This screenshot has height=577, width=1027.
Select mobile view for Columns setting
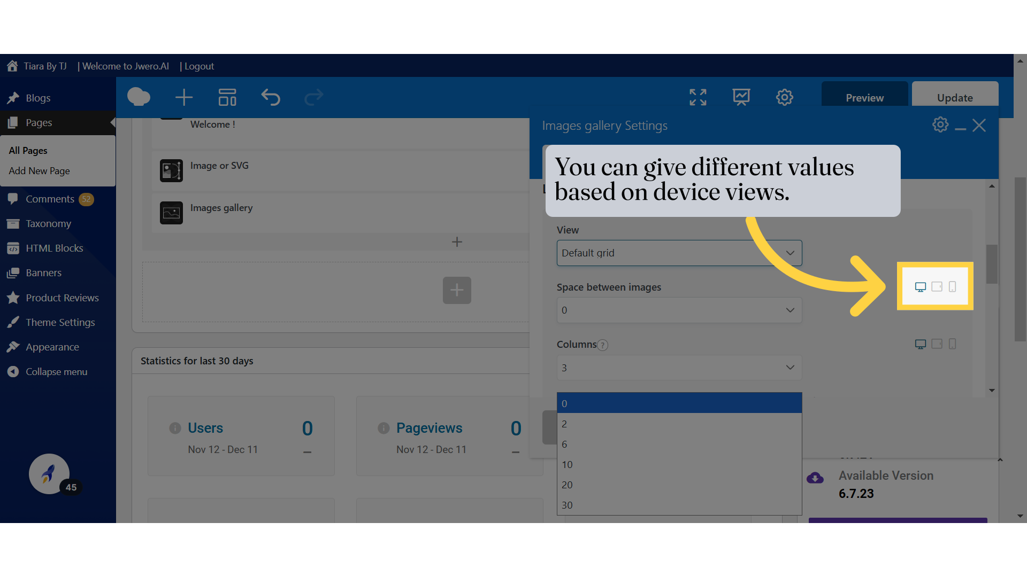coord(953,344)
